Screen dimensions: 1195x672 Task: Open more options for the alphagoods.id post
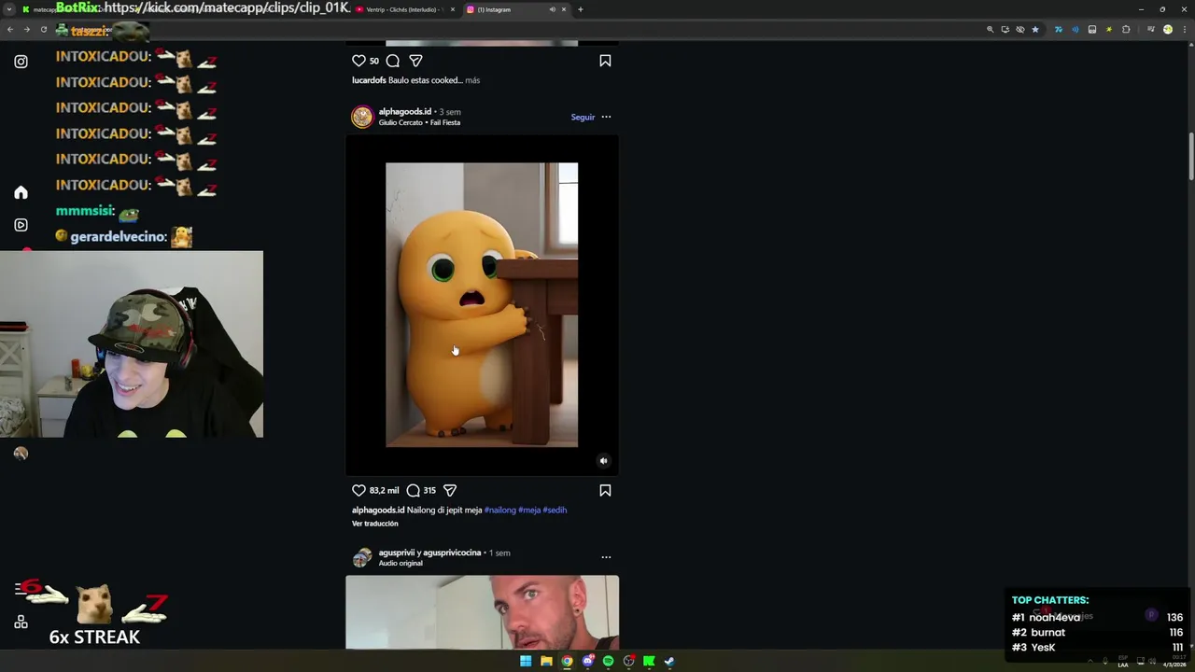coord(606,117)
